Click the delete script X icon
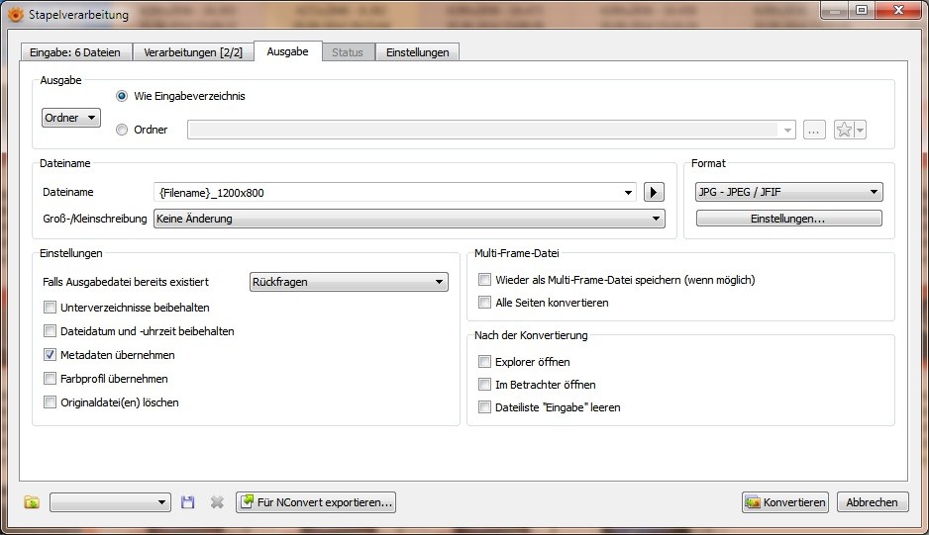 click(217, 502)
